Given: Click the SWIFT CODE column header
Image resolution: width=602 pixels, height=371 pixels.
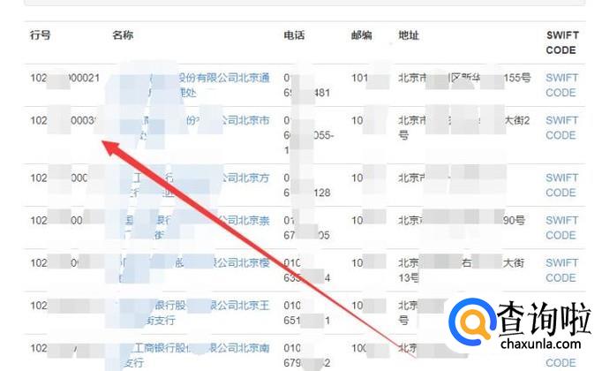Looking at the screenshot, I should [561, 43].
